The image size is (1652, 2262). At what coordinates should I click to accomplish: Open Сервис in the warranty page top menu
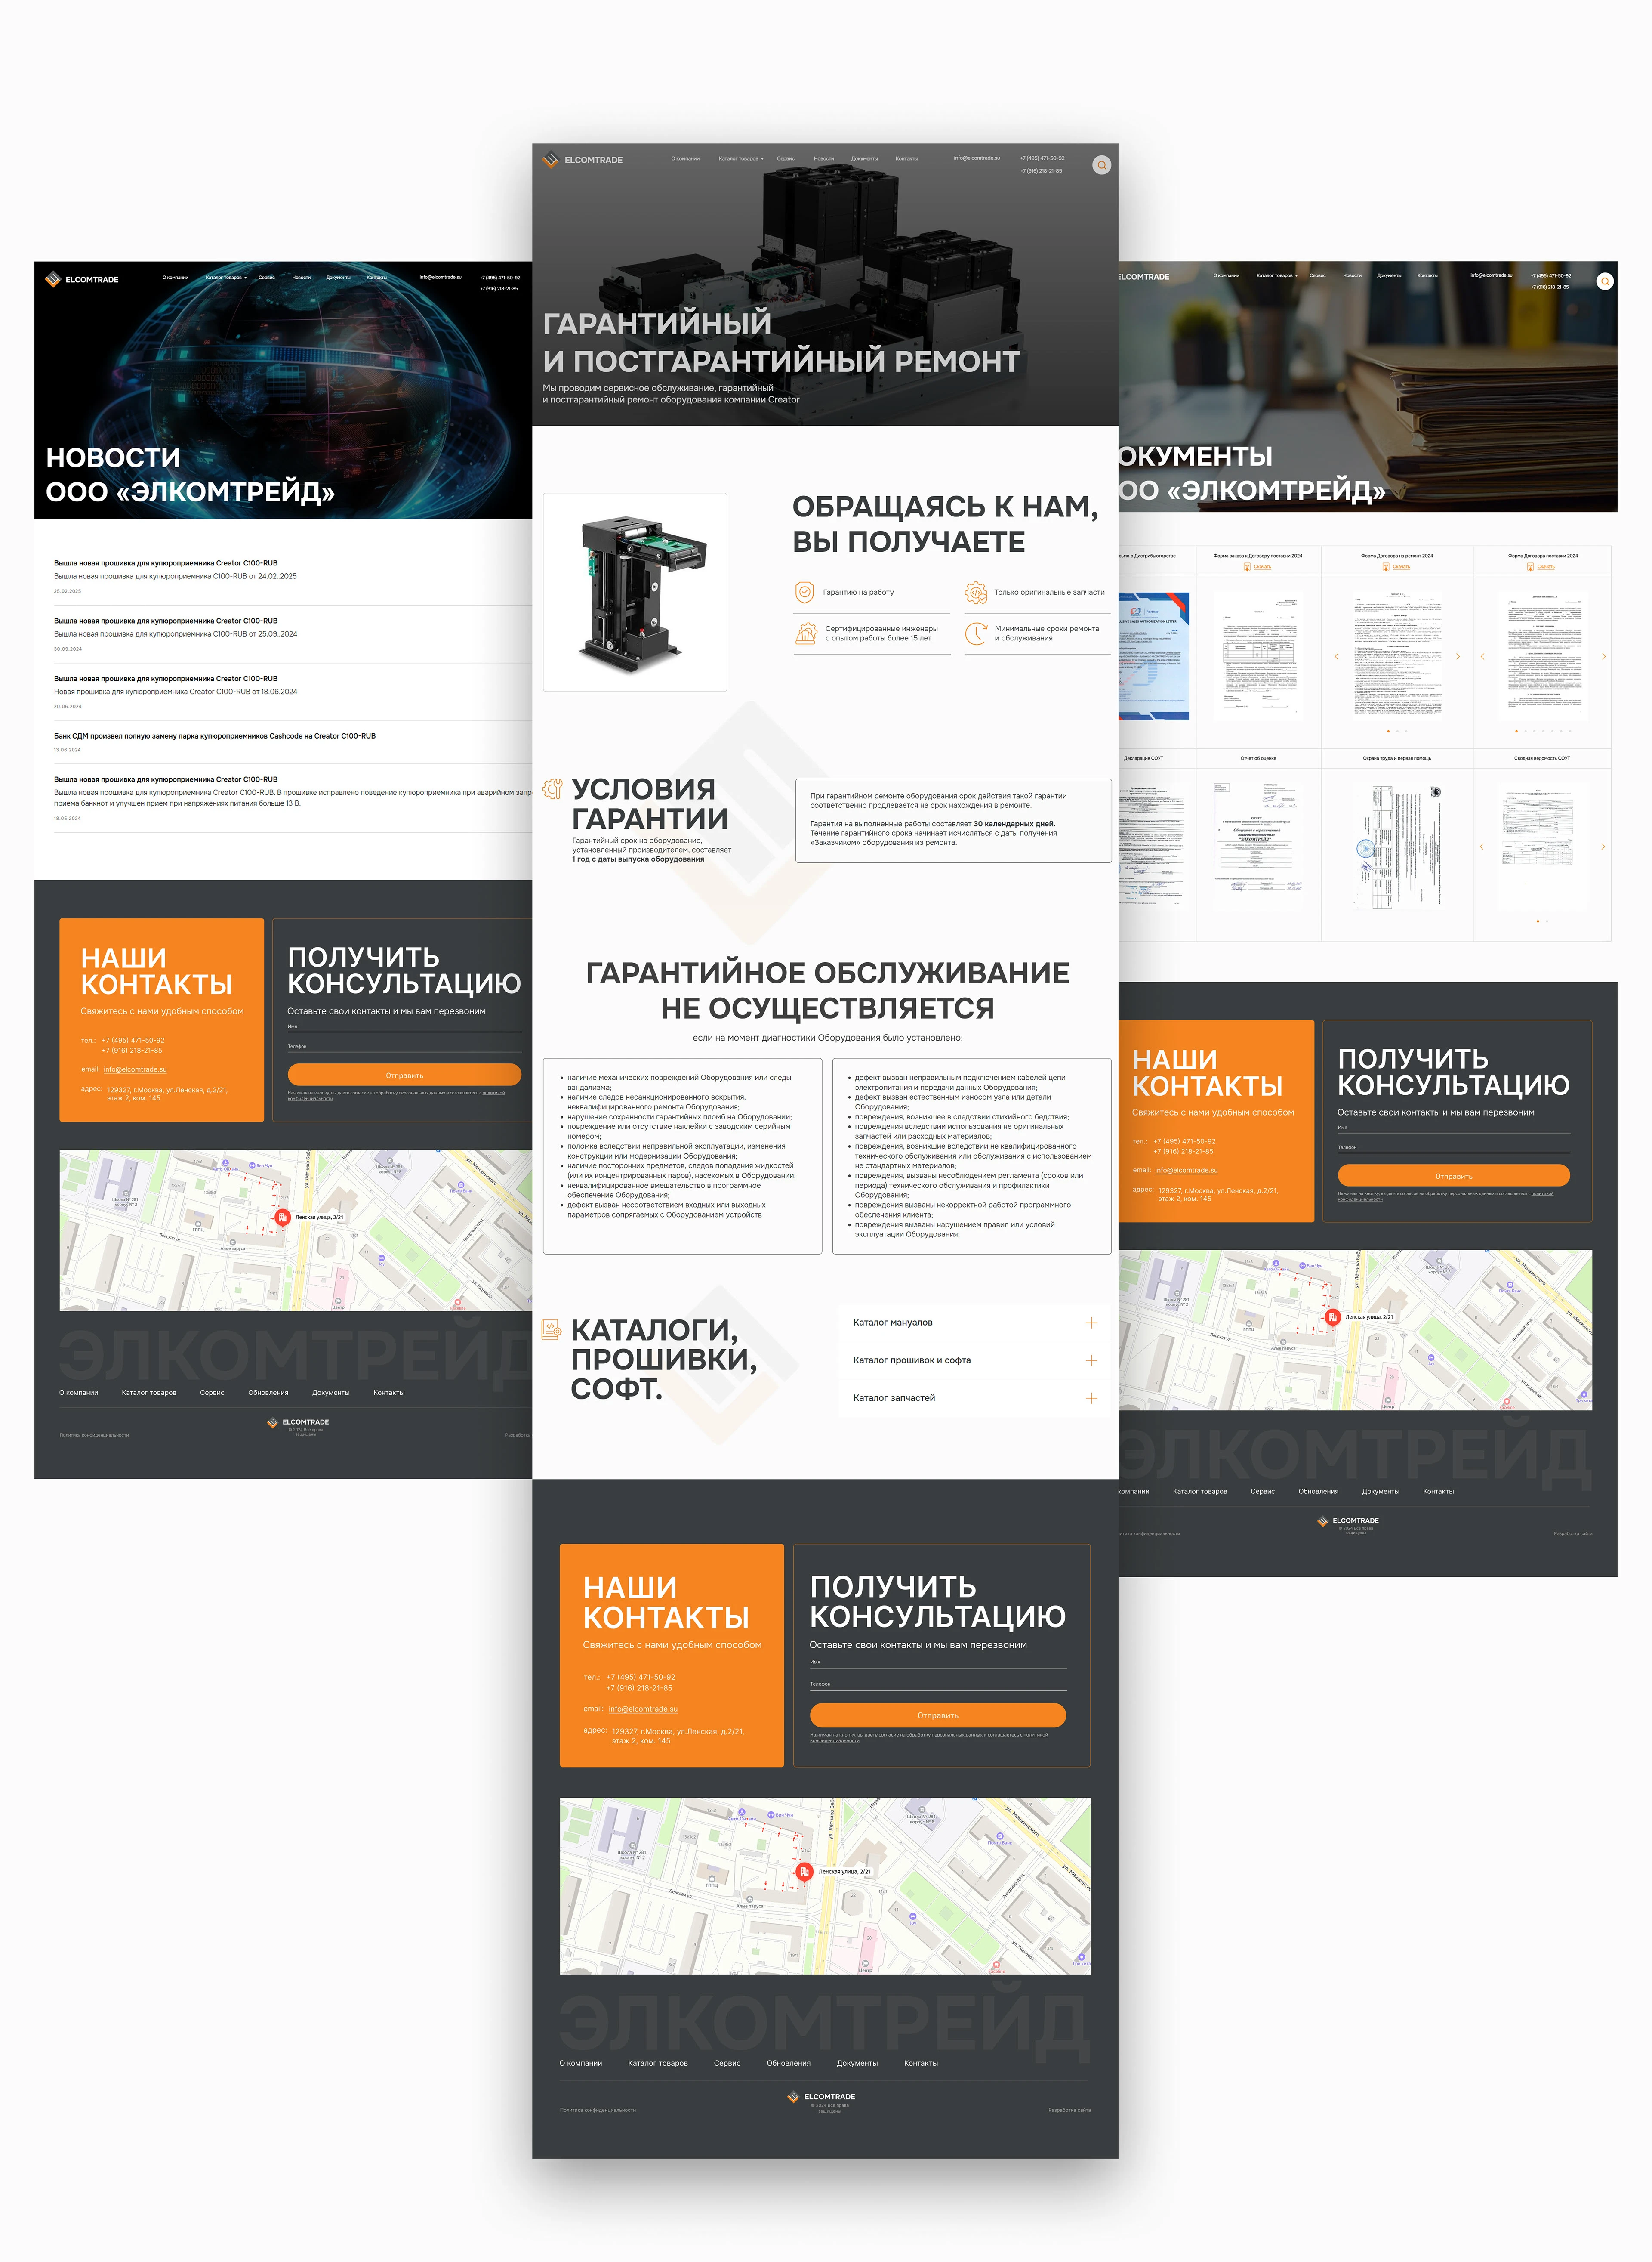pos(785,158)
